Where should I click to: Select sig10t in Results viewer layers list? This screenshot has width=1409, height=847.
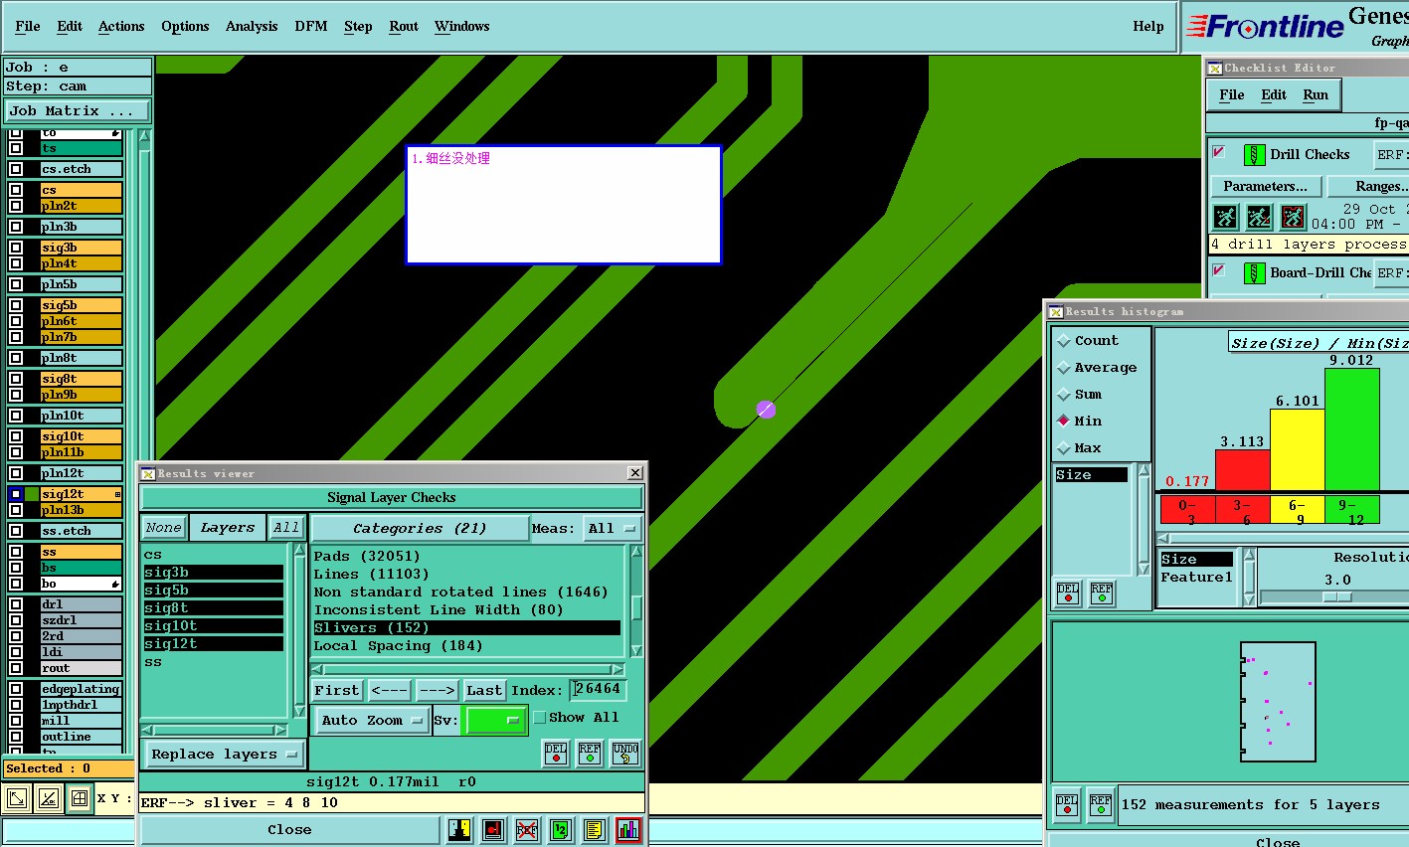coord(213,626)
